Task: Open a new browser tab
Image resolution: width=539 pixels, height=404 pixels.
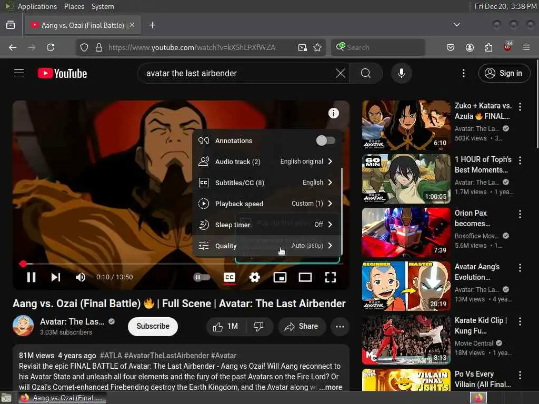Action: [x=152, y=25]
